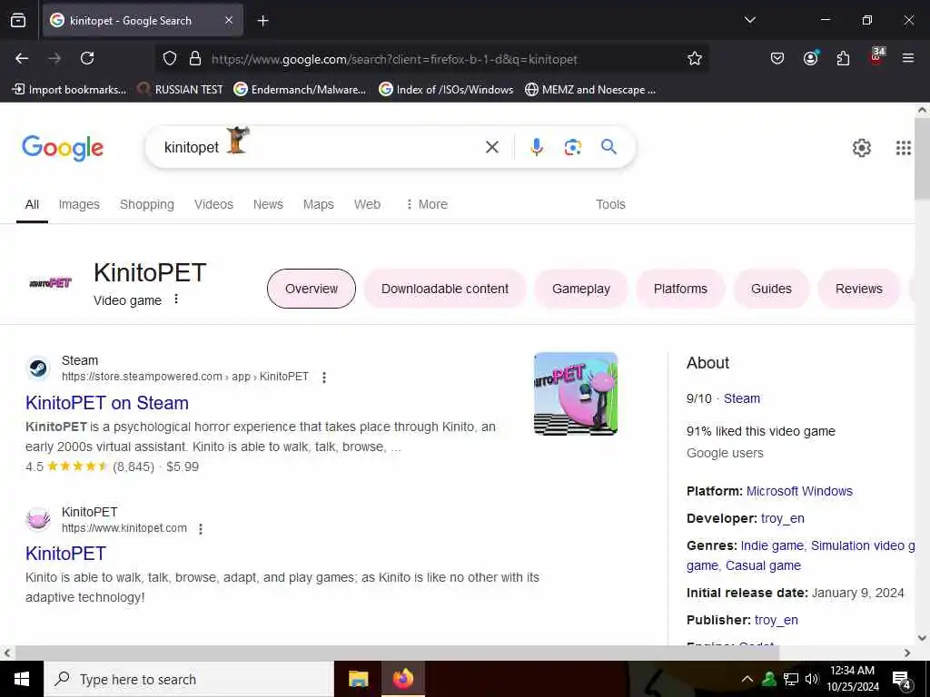Switch to the Images results tab

click(79, 204)
